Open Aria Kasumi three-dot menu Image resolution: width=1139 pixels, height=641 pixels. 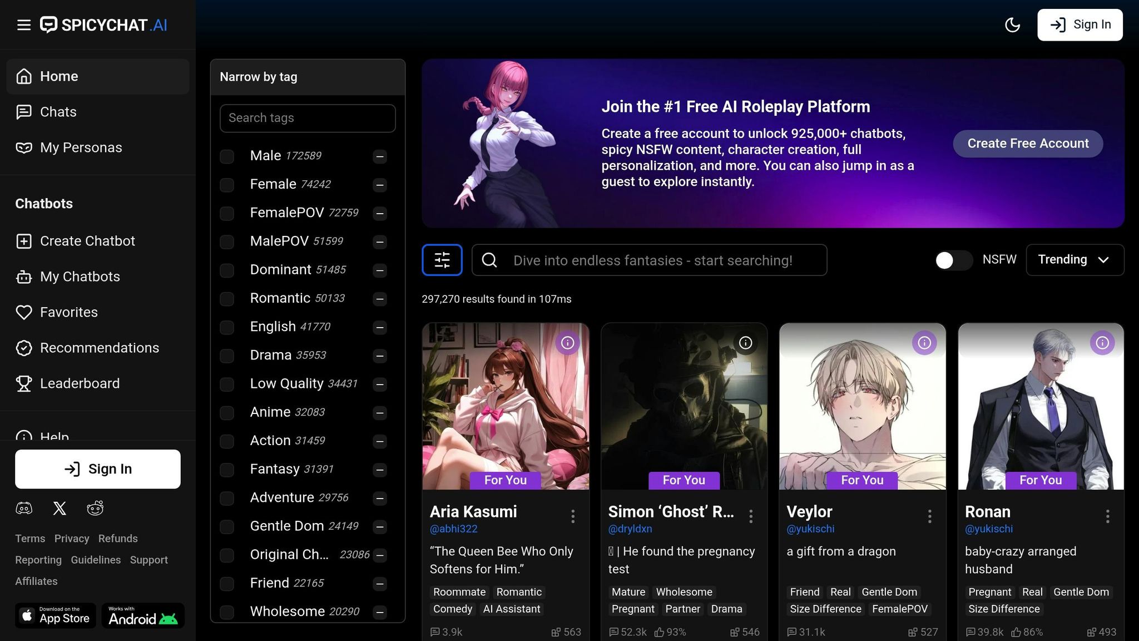tap(573, 516)
